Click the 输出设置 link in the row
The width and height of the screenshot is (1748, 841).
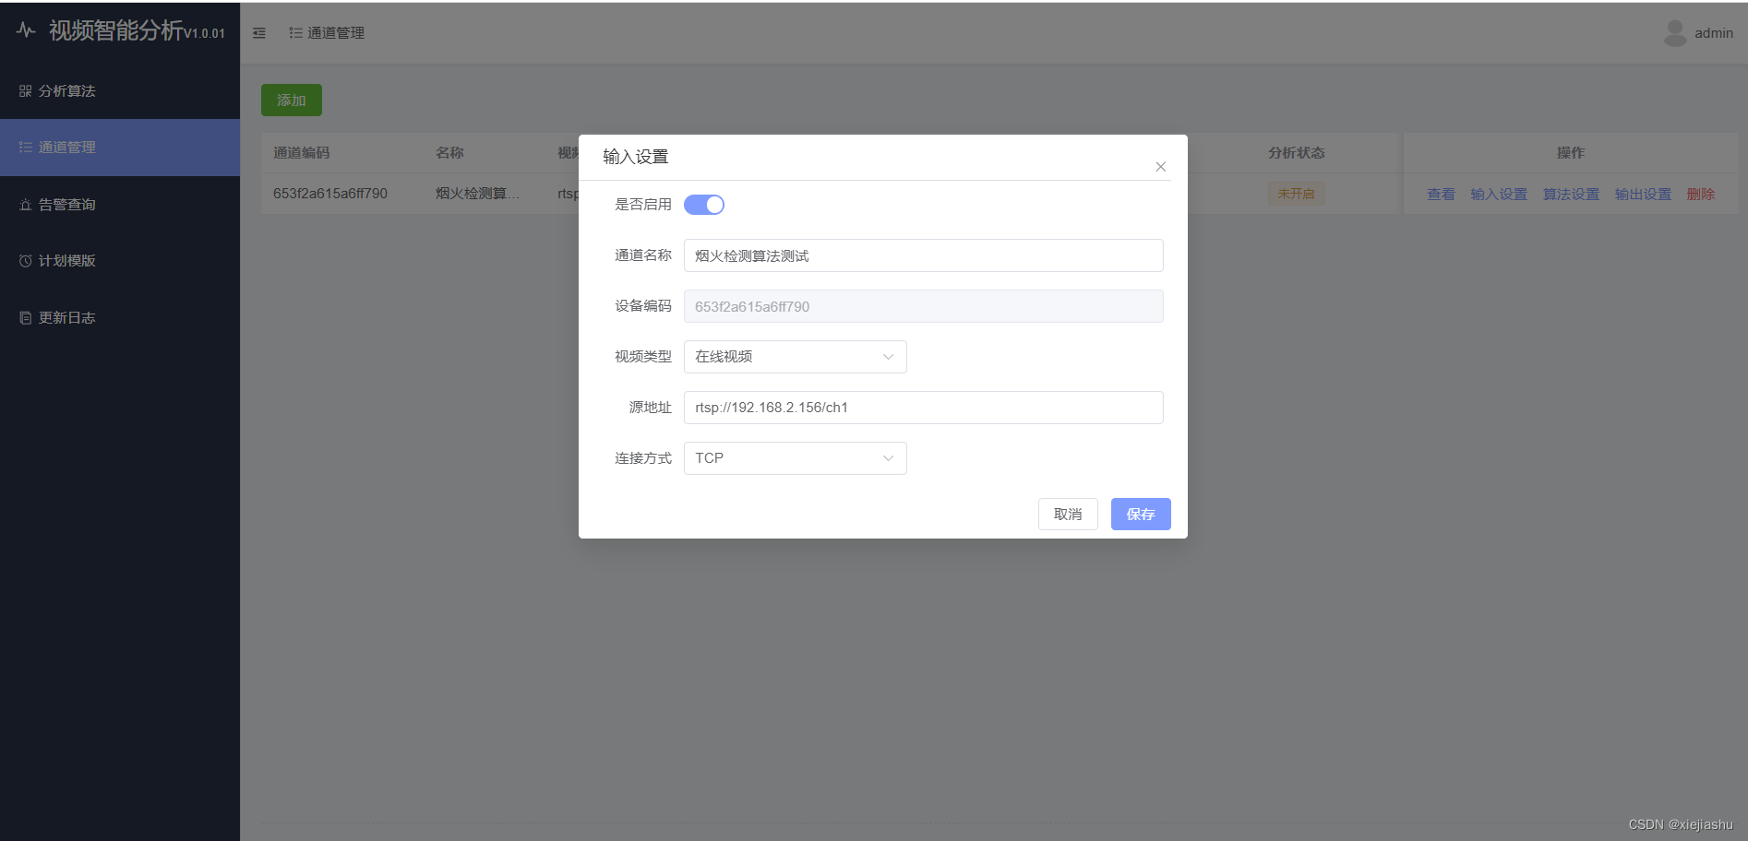coord(1643,195)
